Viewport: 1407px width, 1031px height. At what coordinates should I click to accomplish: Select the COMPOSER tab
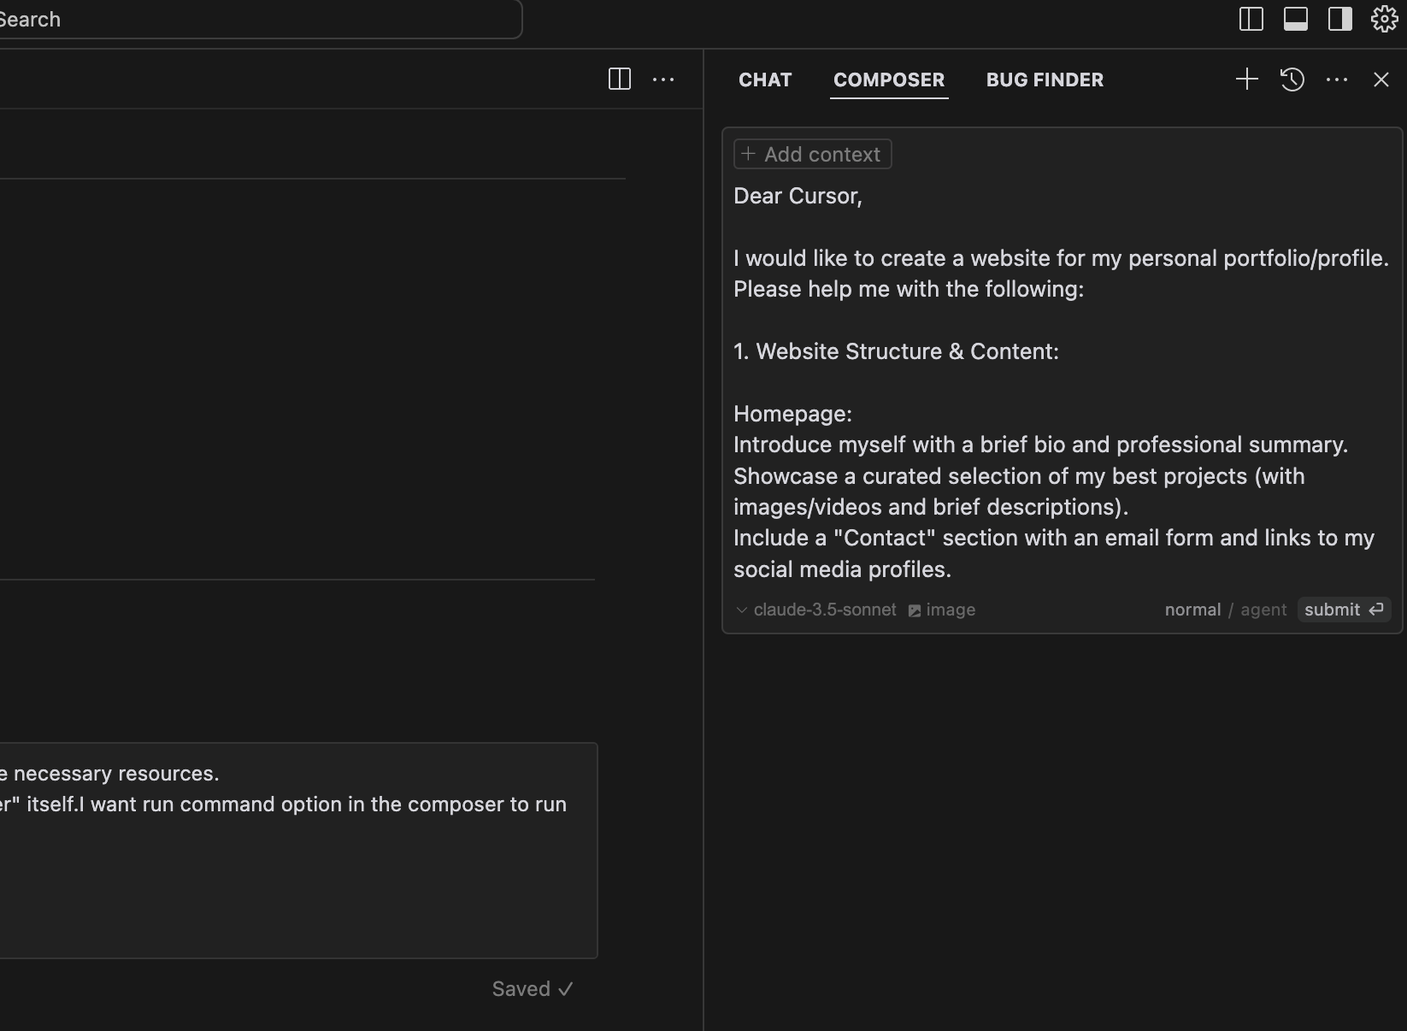tap(889, 80)
